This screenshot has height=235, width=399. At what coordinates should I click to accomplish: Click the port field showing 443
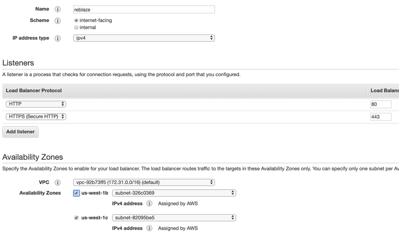pos(380,117)
